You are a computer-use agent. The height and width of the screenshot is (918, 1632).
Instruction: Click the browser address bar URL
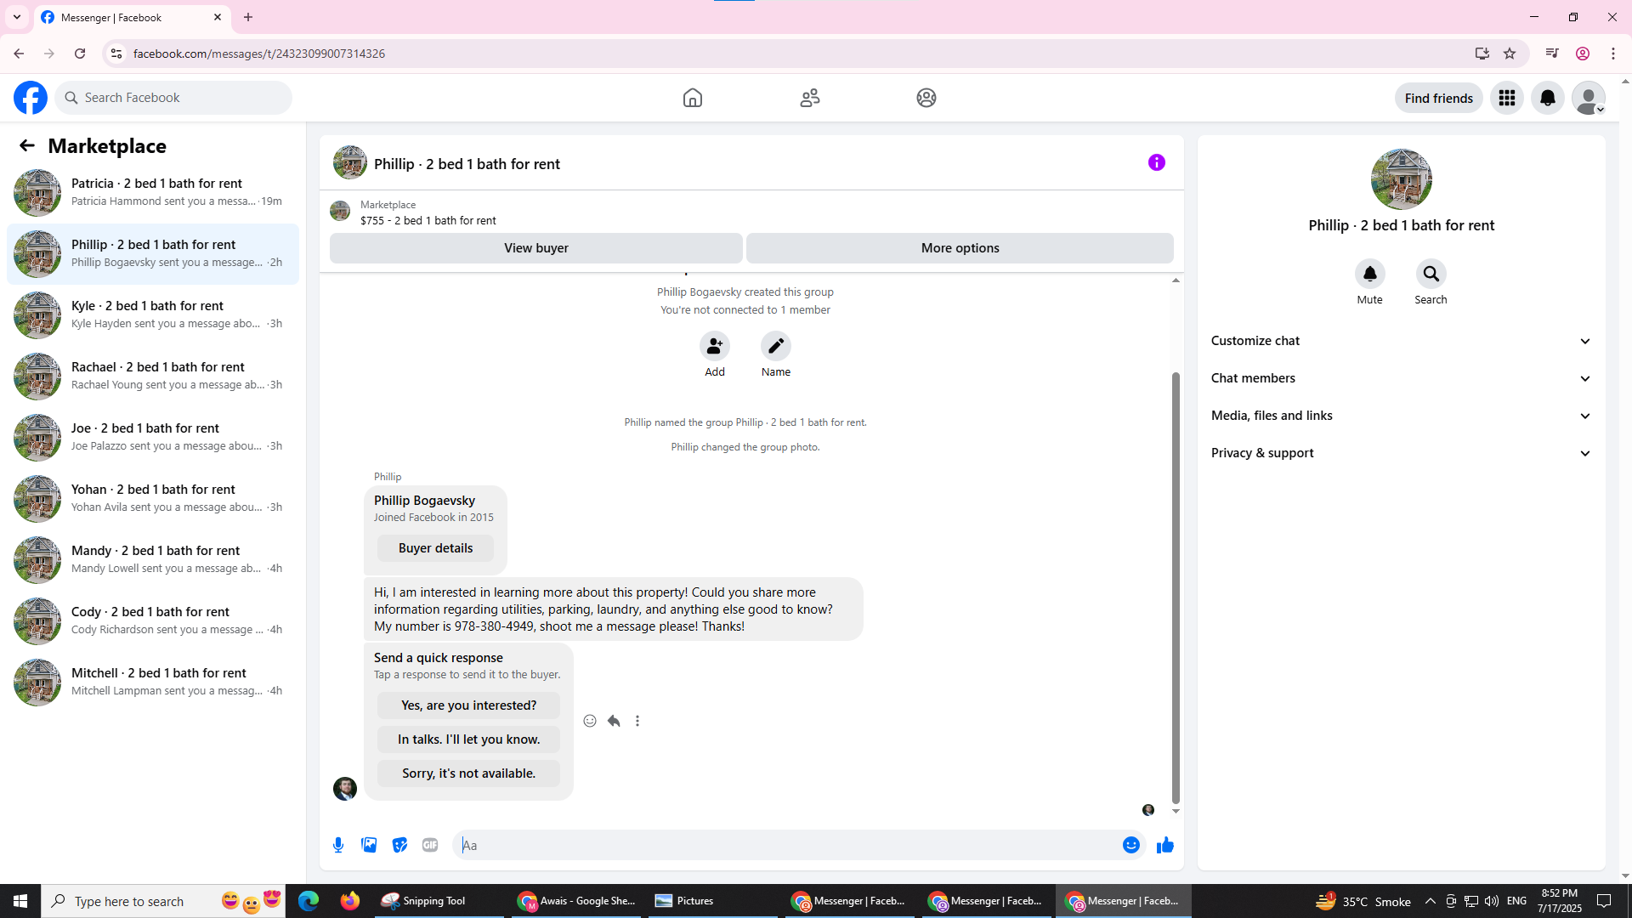click(x=259, y=54)
